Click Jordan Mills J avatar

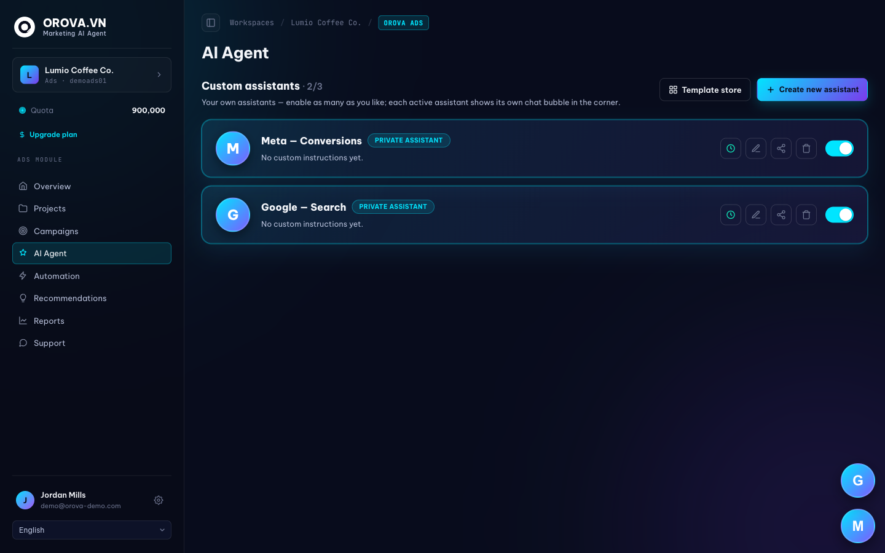25,500
